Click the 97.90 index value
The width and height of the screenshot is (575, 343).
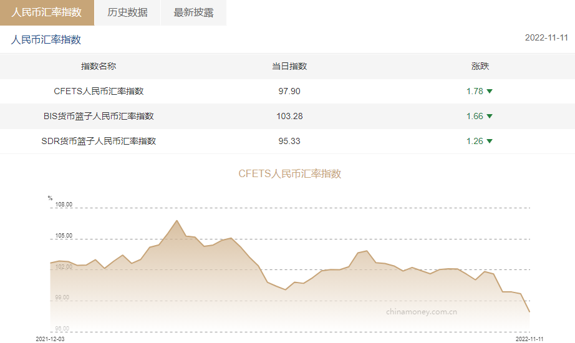289,91
